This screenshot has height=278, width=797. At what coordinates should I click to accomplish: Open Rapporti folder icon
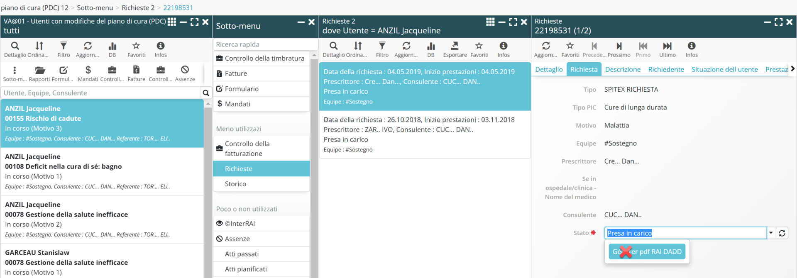(x=39, y=70)
